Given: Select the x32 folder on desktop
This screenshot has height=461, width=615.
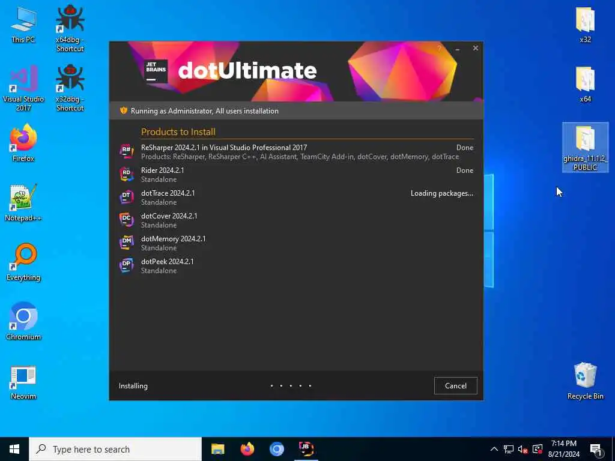Looking at the screenshot, I should pos(585,24).
